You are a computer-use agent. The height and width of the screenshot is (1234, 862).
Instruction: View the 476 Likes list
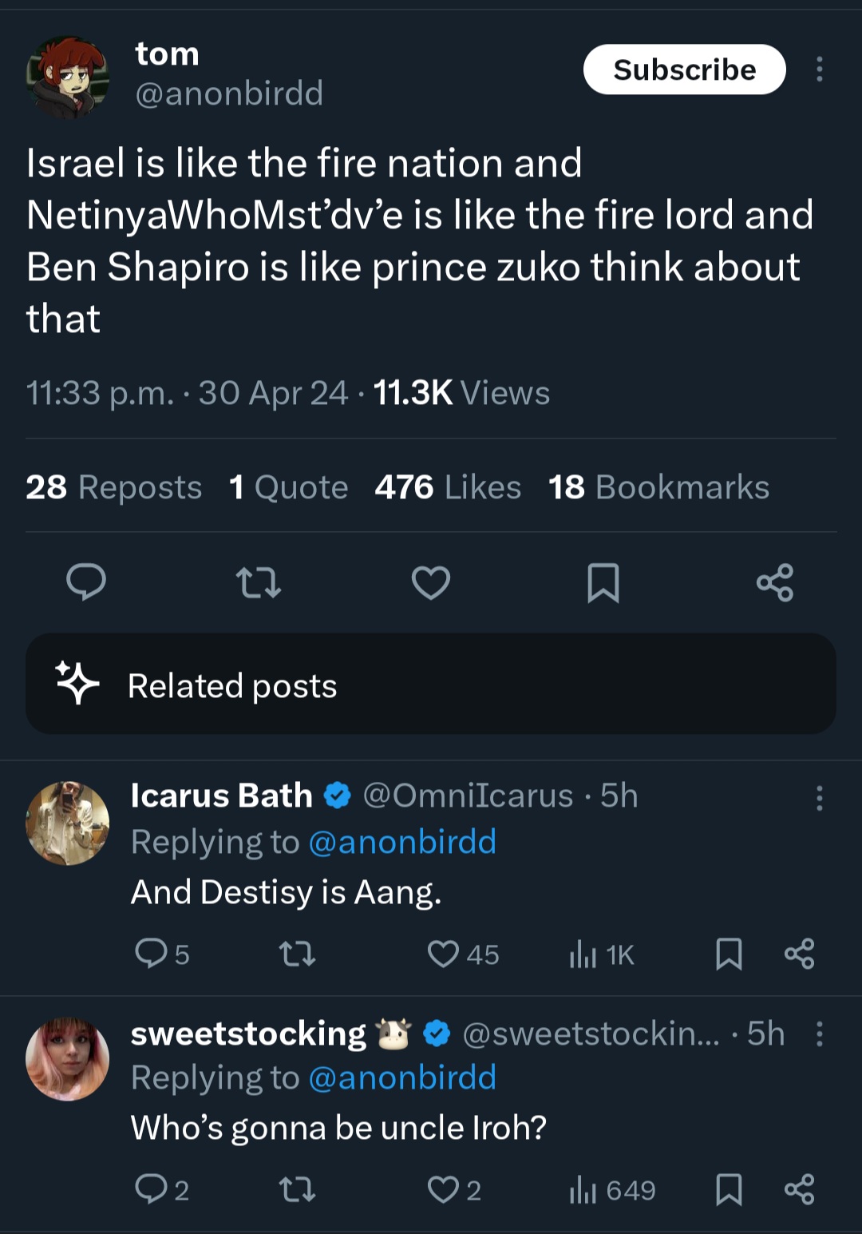(448, 487)
